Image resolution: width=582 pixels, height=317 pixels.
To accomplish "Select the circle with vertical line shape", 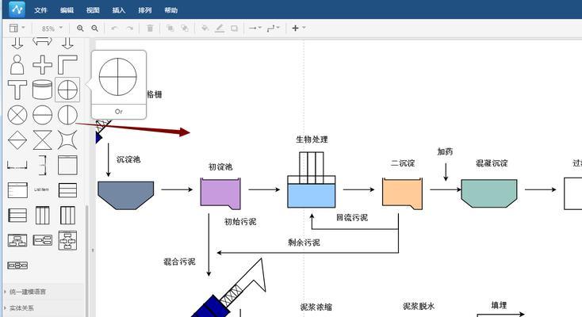I will pyautogui.click(x=67, y=115).
